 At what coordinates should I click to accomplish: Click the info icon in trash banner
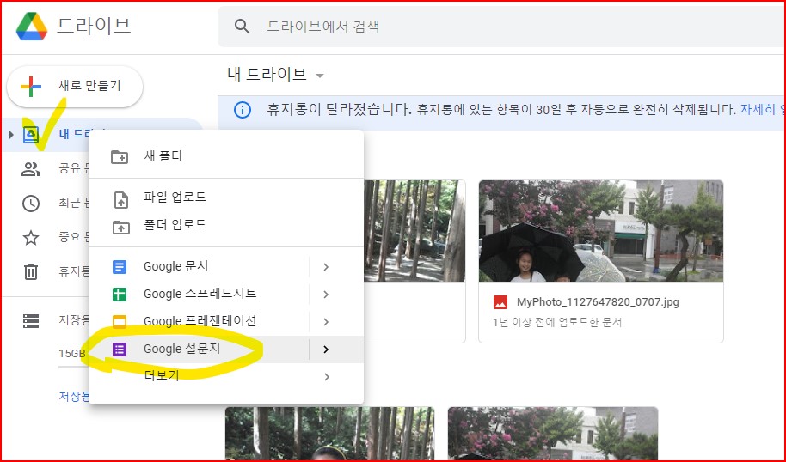(x=243, y=110)
